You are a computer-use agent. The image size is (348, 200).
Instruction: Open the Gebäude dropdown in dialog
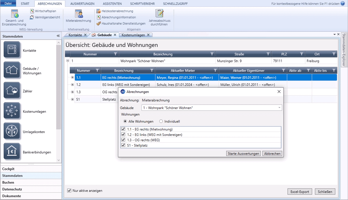click(279, 108)
